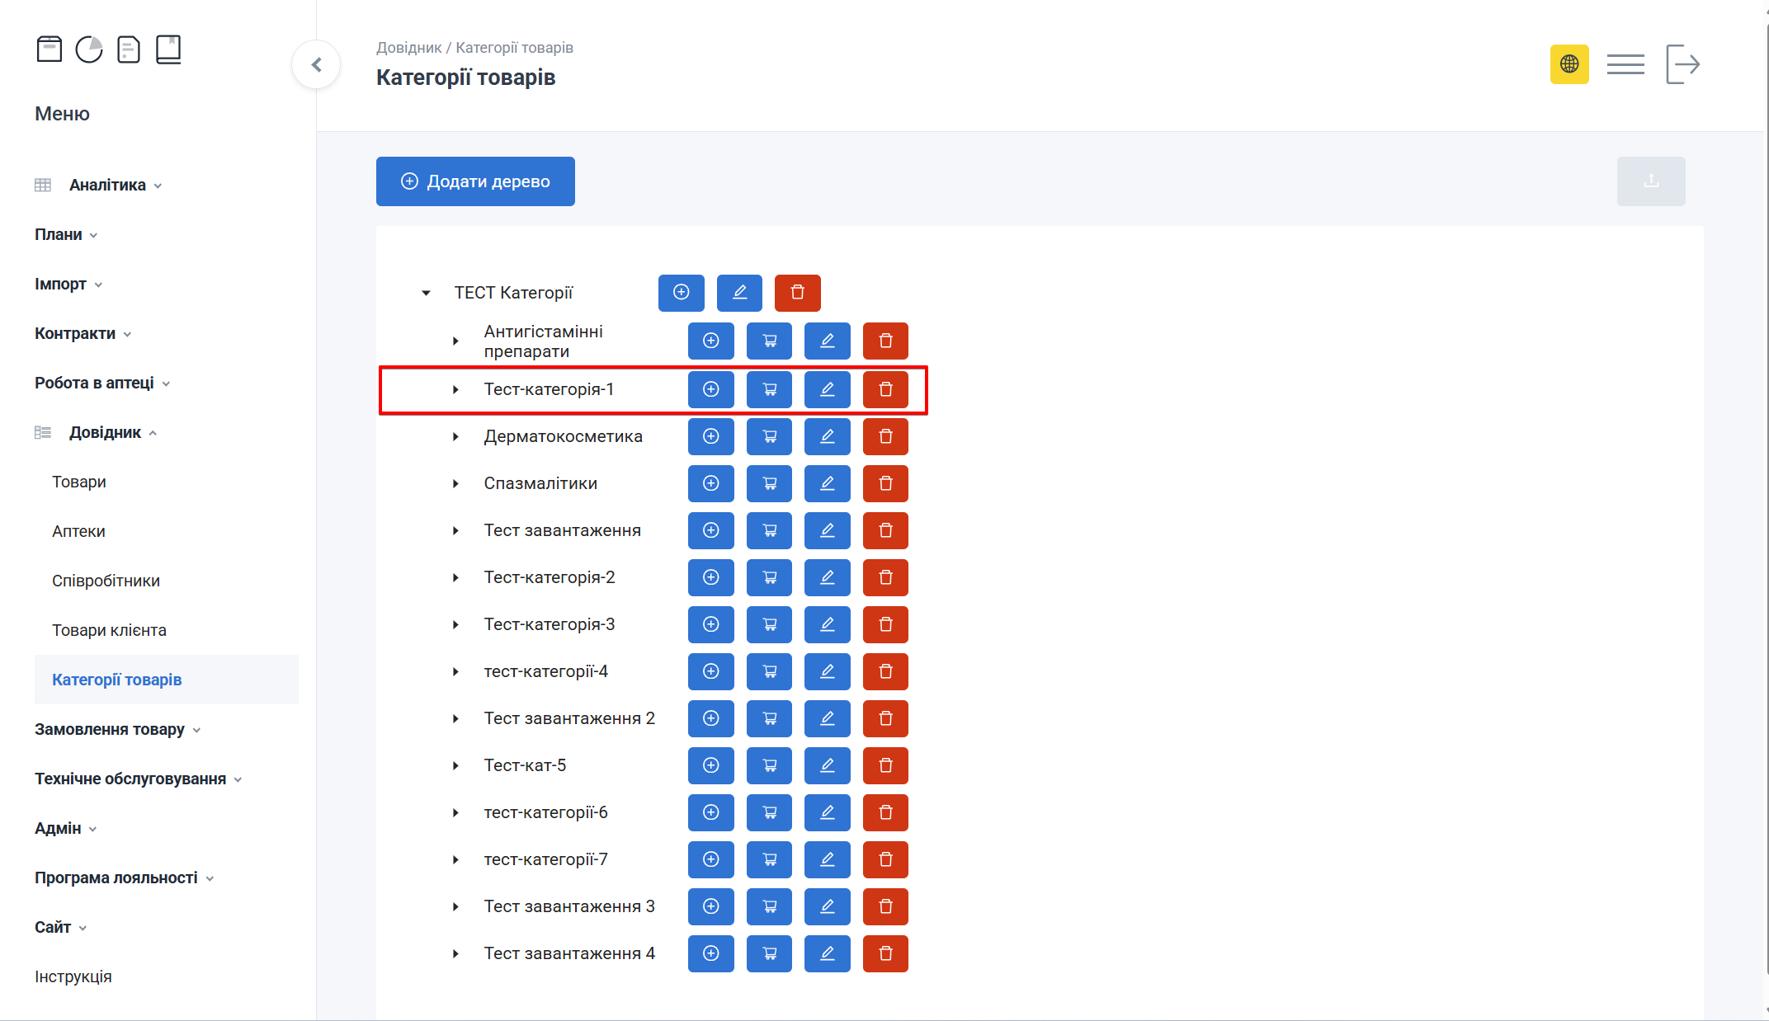The width and height of the screenshot is (1769, 1021).
Task: Click the book icon in sidebar header
Action: click(168, 49)
